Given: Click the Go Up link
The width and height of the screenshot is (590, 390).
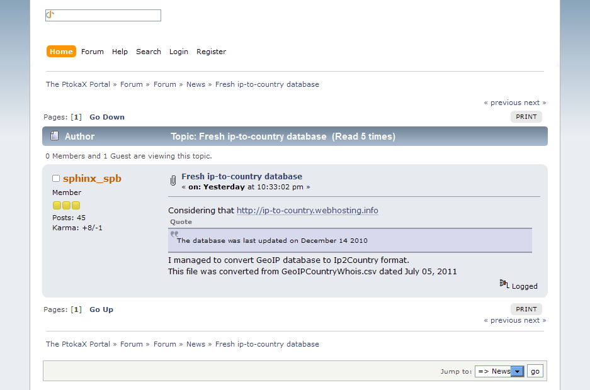Looking at the screenshot, I should (x=101, y=309).
